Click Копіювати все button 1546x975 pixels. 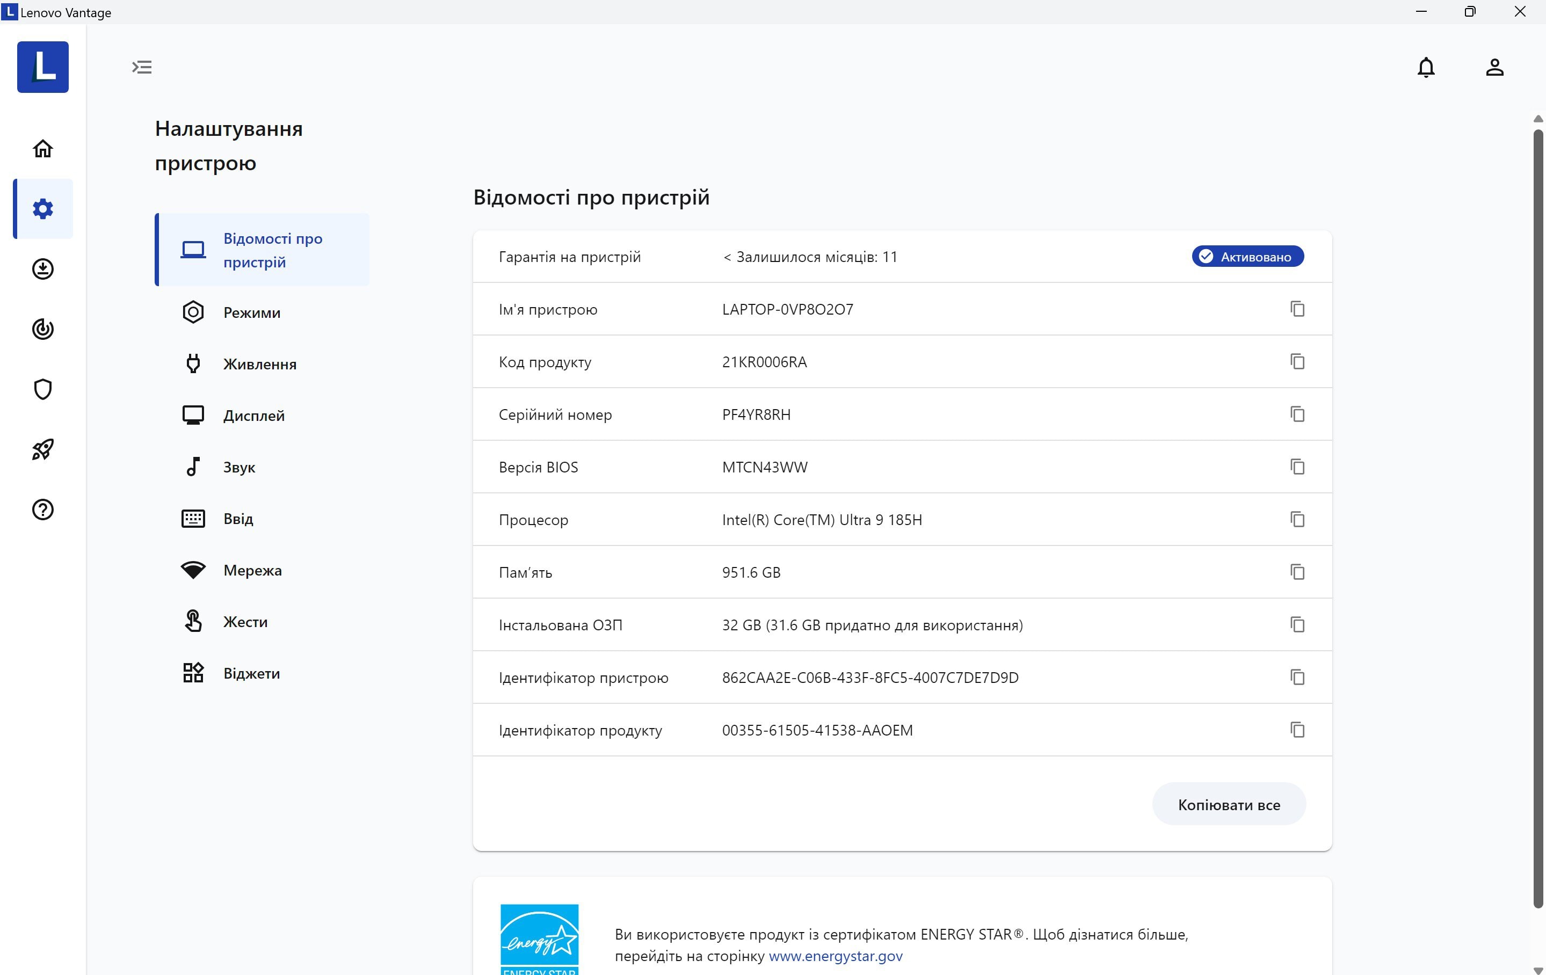point(1229,804)
